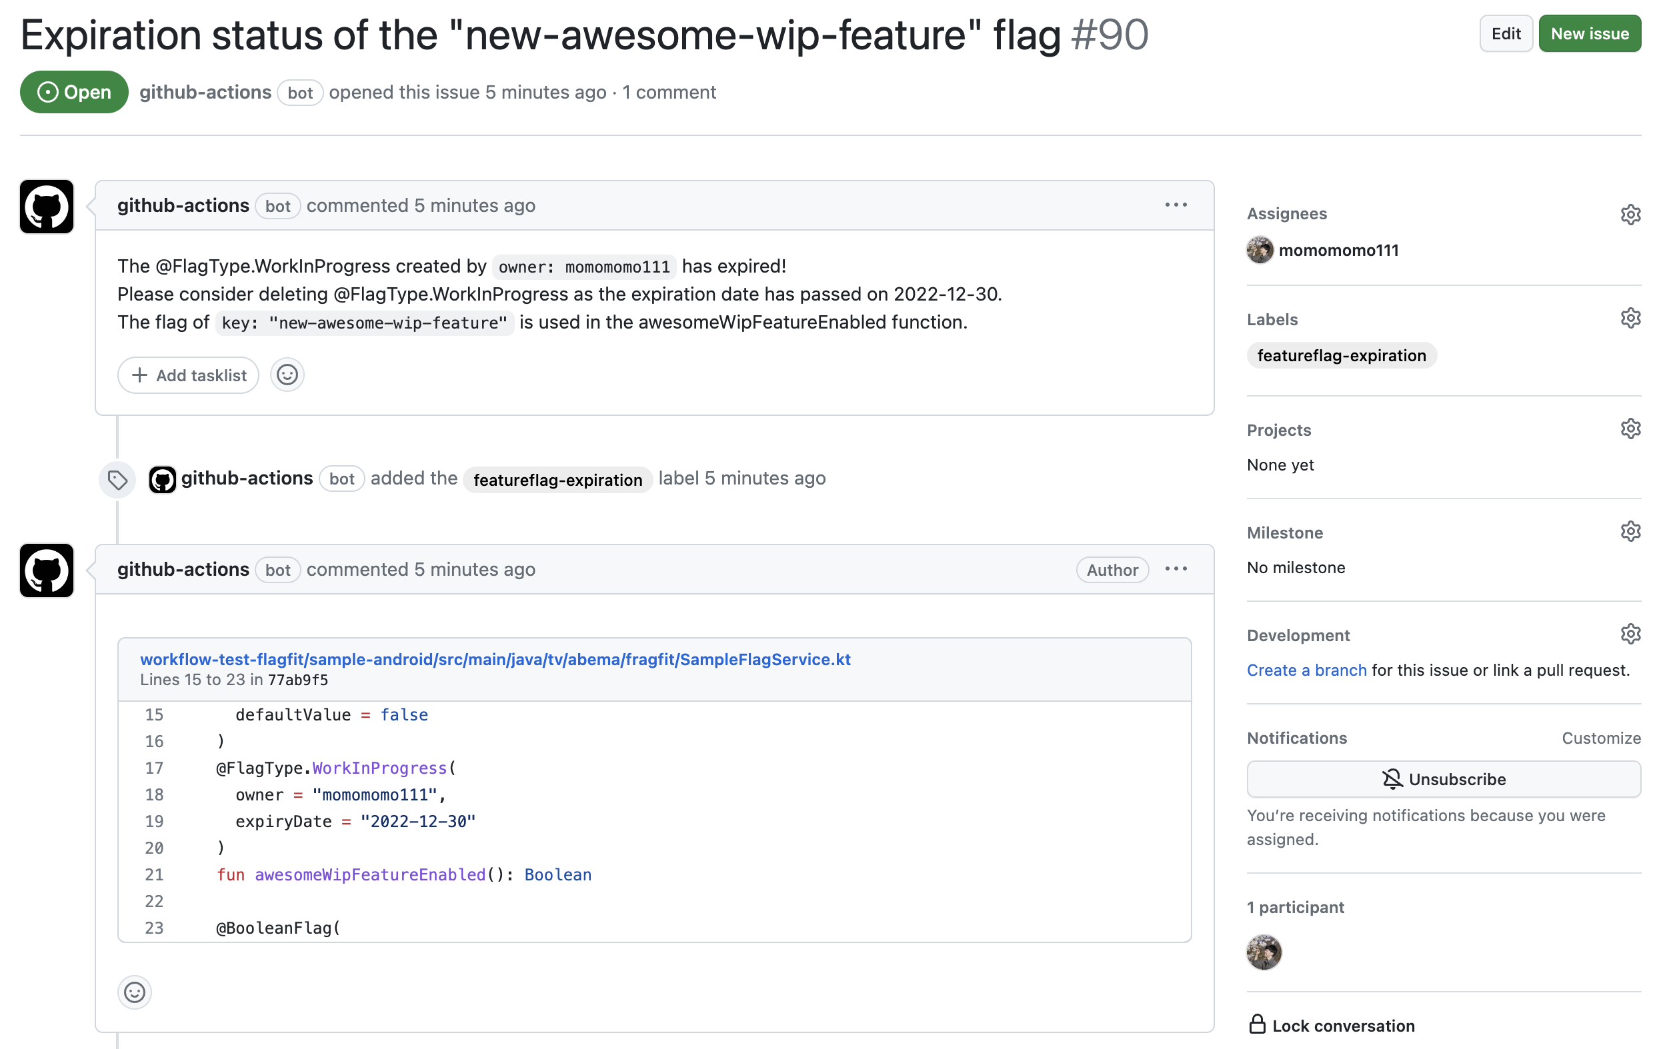Click commit hash 77ab9f5
Image resolution: width=1671 pixels, height=1049 pixels.
coord(297,680)
